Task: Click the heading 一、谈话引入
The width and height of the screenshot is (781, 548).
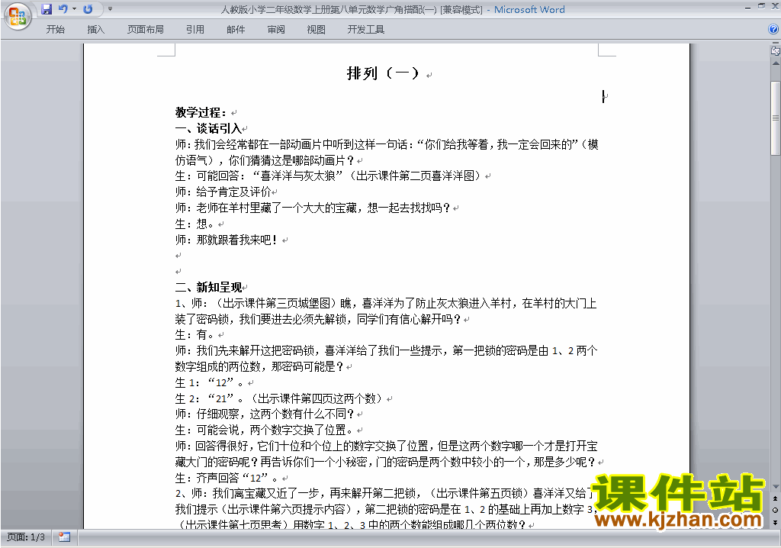Action: pos(208,128)
